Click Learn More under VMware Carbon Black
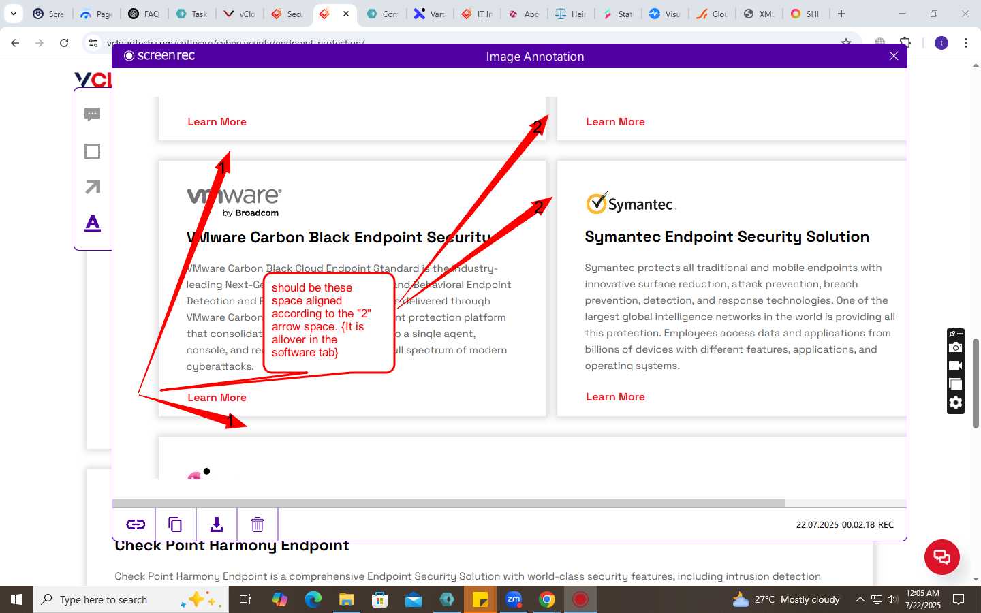The width and height of the screenshot is (981, 613). 217,398
